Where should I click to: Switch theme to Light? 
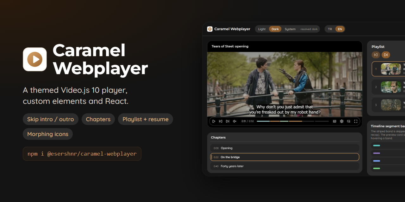click(262, 29)
